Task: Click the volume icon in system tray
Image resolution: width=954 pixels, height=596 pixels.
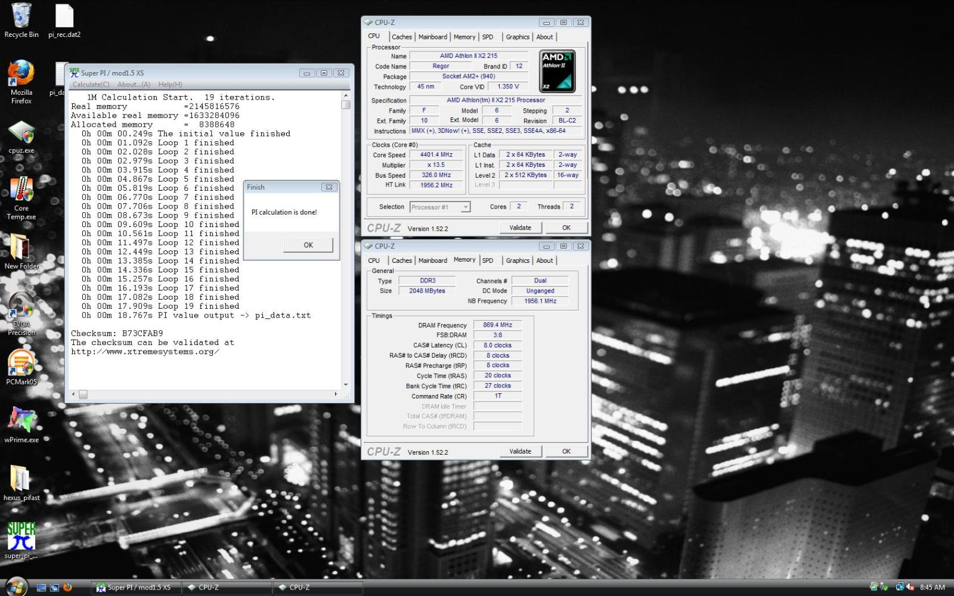Action: (910, 587)
